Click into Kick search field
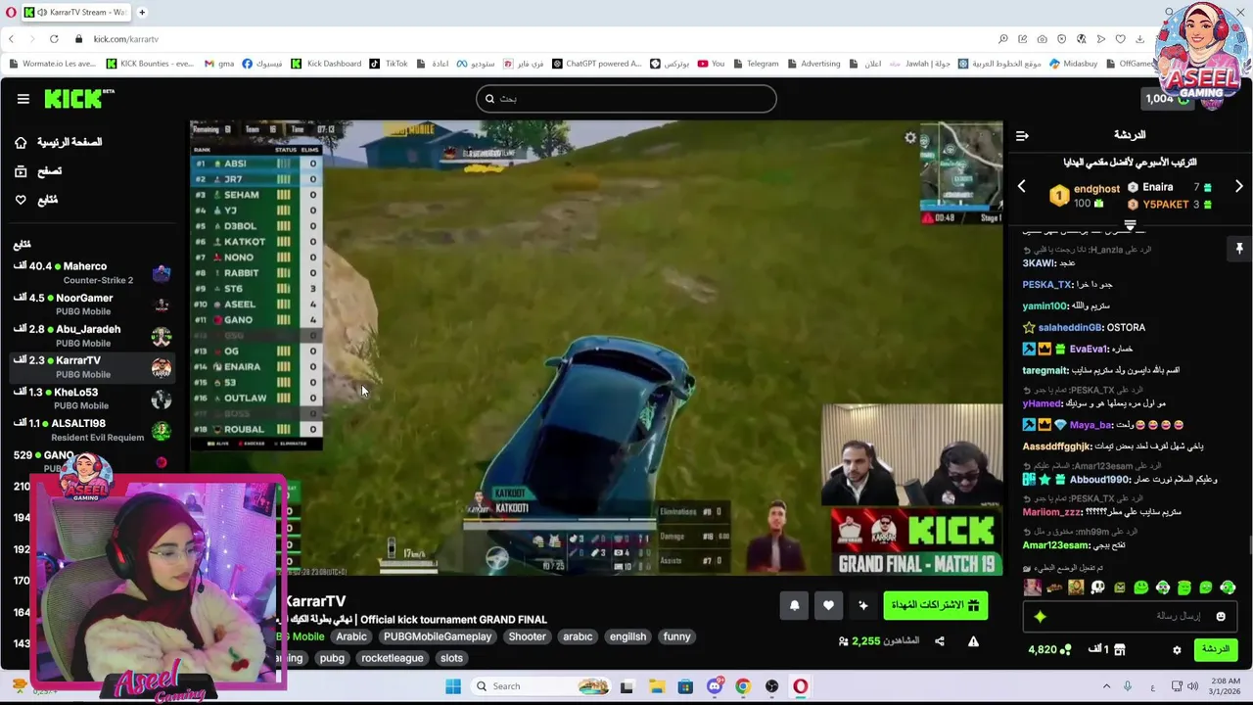This screenshot has height=705, width=1253. pos(626,99)
